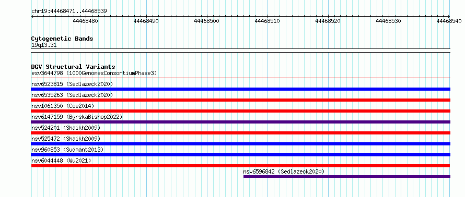Click ruler position 44468520
The height and width of the screenshot is (197, 465).
coord(328,21)
